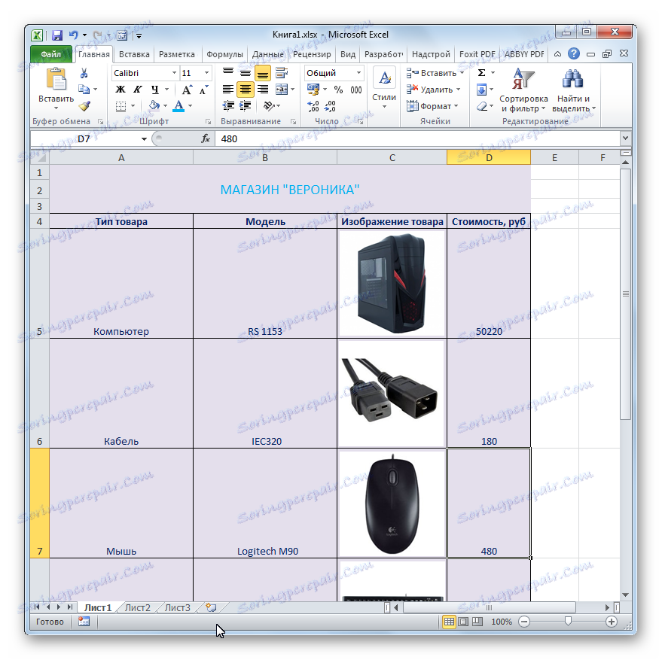
Task: Toggle center horizontal alignment
Action: [246, 90]
